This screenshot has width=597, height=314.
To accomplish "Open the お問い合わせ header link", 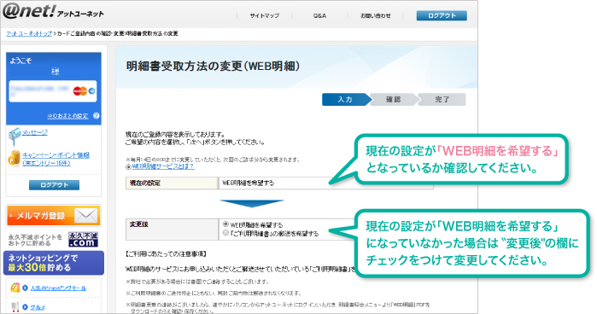I will (376, 15).
